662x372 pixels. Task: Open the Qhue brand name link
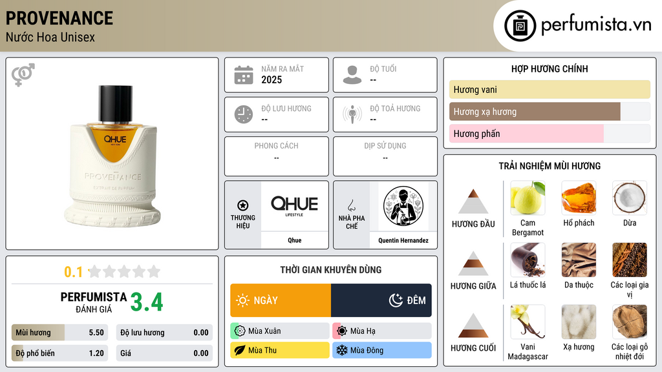point(294,240)
